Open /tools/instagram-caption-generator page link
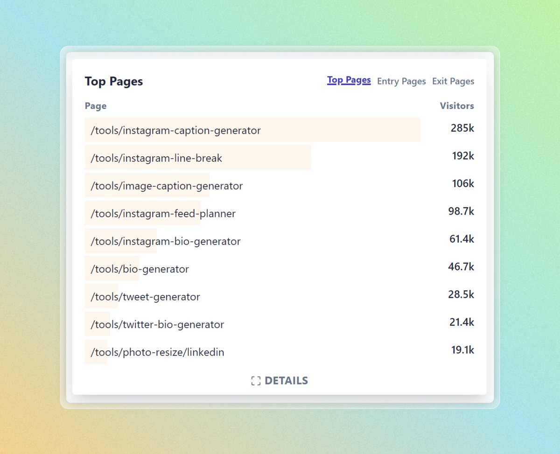The width and height of the screenshot is (560, 454). tap(175, 130)
